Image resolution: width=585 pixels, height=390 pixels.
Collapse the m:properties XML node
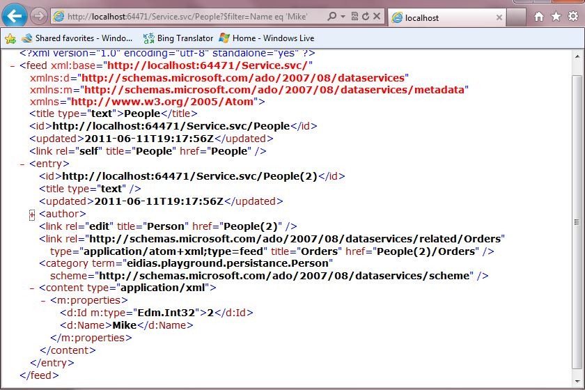tap(43, 300)
